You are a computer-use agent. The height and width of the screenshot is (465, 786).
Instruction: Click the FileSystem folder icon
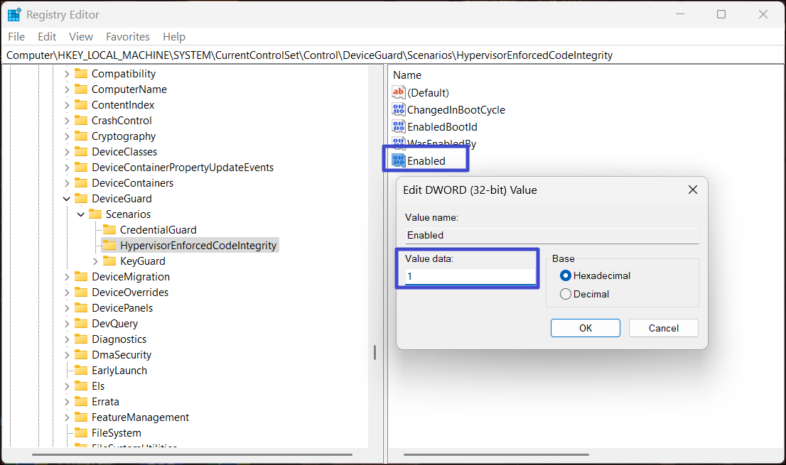coord(81,432)
